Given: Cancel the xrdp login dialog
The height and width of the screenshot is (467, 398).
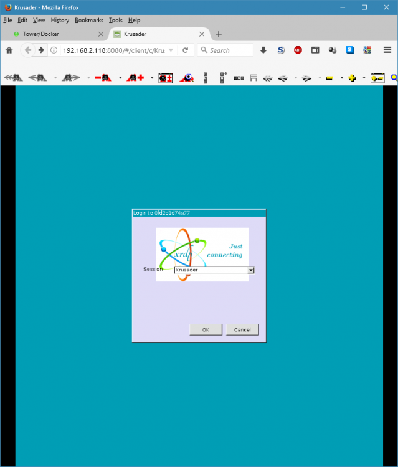Looking at the screenshot, I should pos(242,329).
